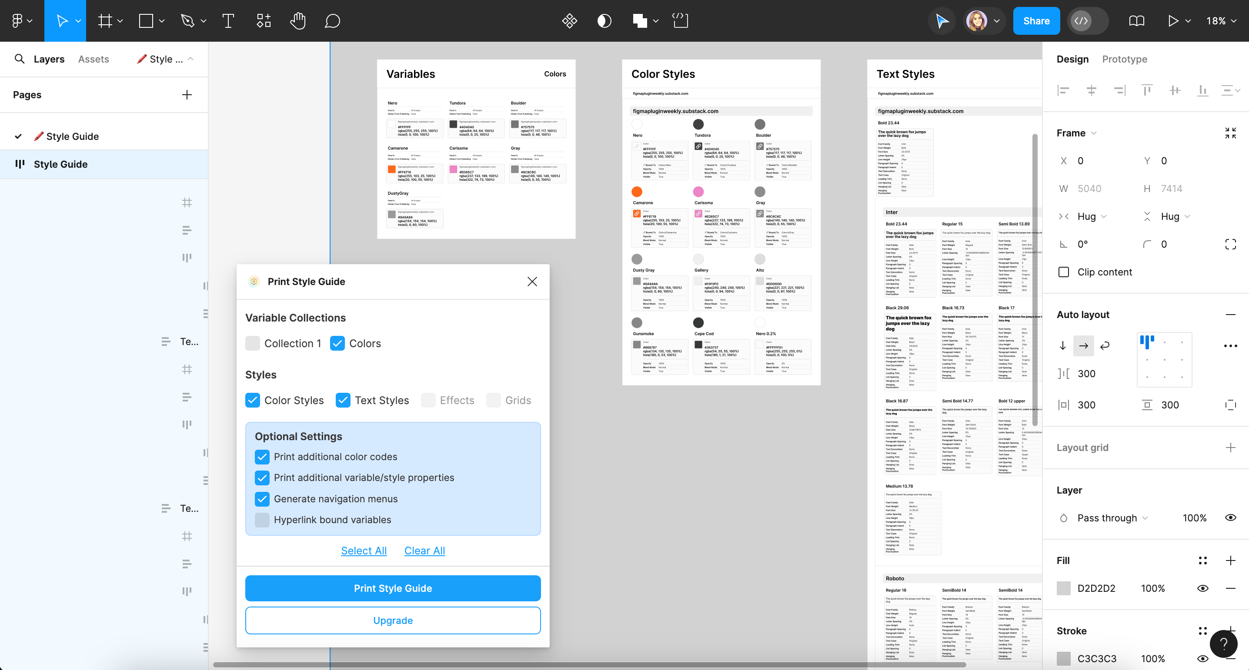This screenshot has height=670, width=1249.
Task: Click the Print Style Guide button
Action: (392, 587)
